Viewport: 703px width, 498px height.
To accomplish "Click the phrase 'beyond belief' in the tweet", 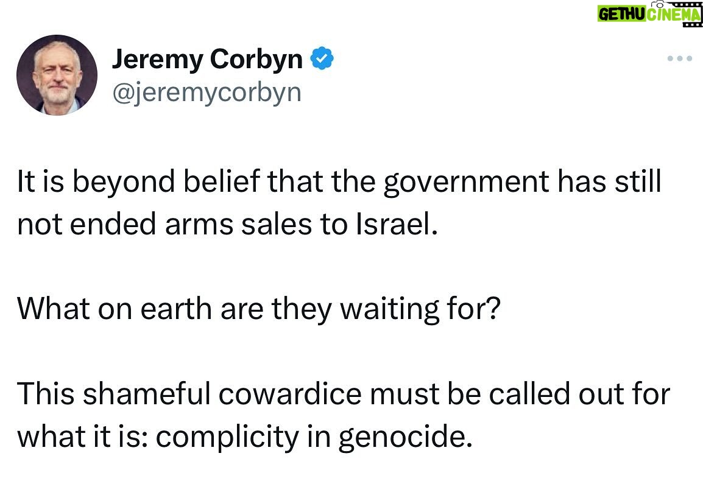I will [166, 181].
